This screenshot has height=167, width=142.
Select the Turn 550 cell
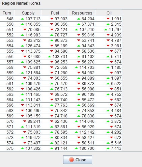click(7, 24)
